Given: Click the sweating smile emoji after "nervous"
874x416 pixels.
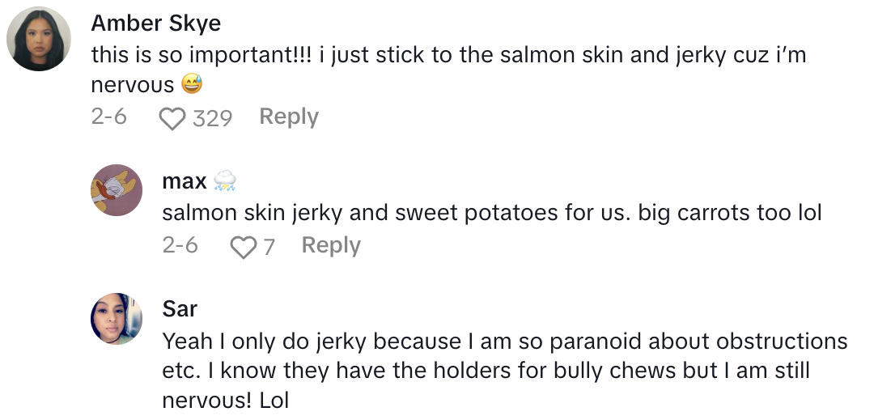Looking at the screenshot, I should click(191, 85).
